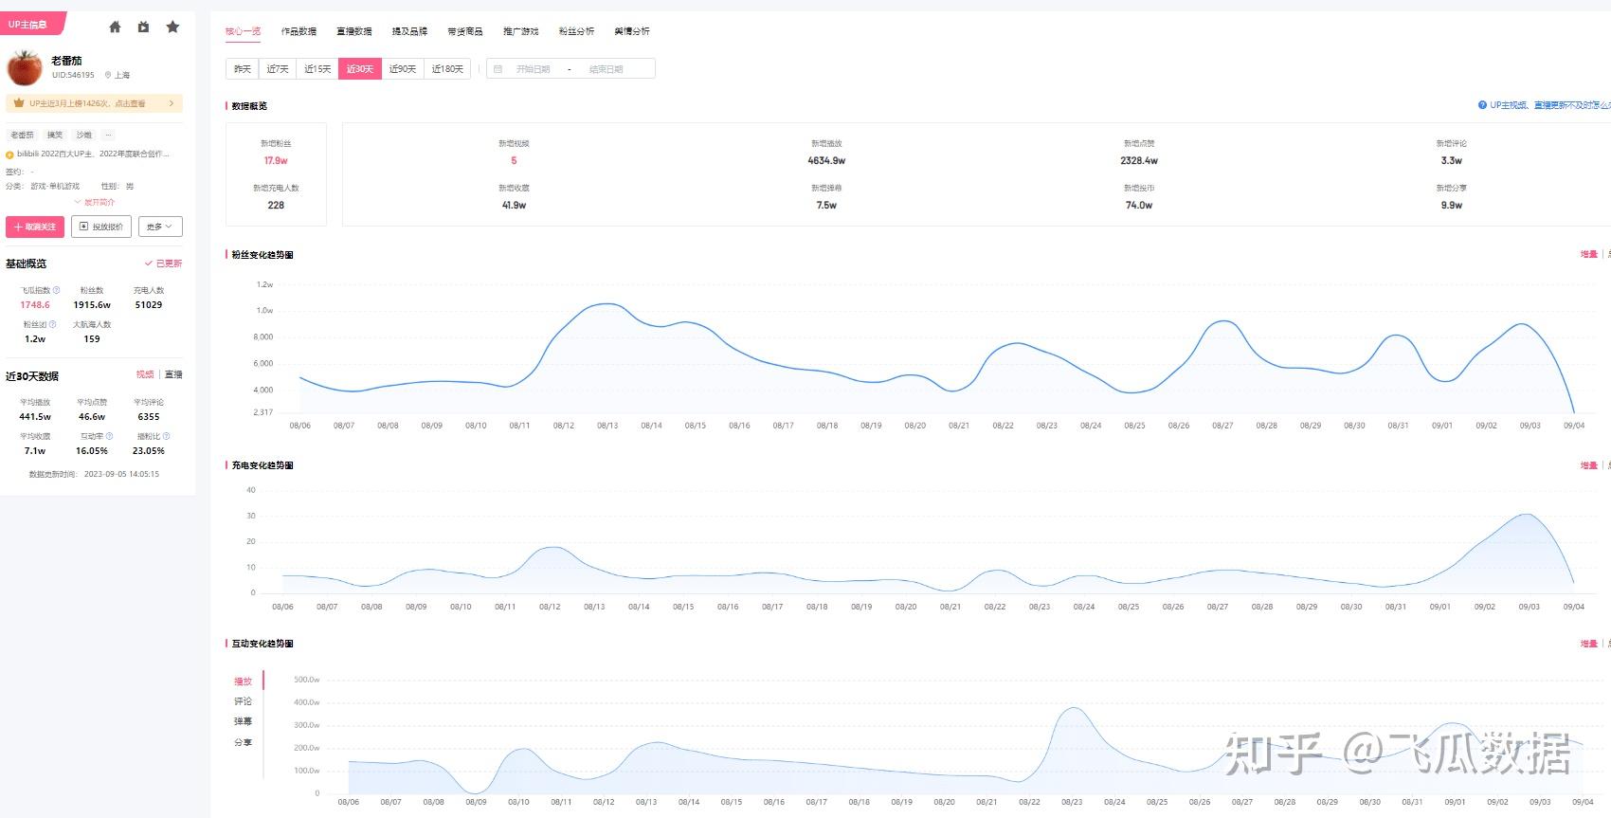Select 评论 in the interaction chart sidebar

(x=244, y=701)
